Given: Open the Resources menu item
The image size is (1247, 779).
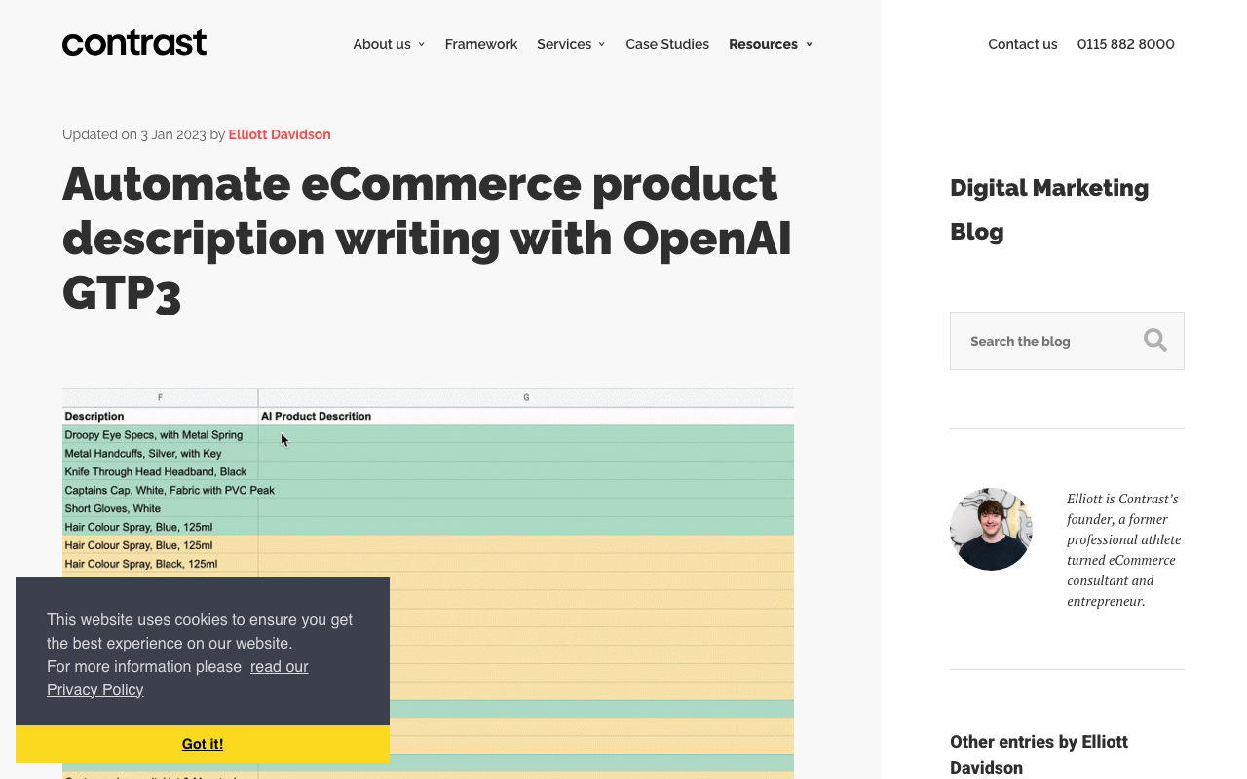Looking at the screenshot, I should tap(763, 44).
